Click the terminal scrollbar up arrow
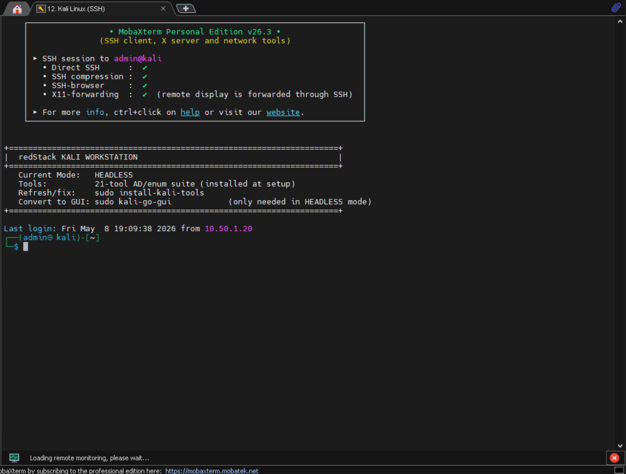 pyautogui.click(x=620, y=21)
